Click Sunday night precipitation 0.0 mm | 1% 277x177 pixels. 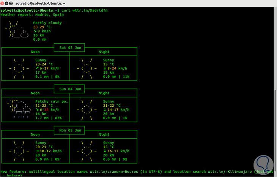(x=115, y=118)
